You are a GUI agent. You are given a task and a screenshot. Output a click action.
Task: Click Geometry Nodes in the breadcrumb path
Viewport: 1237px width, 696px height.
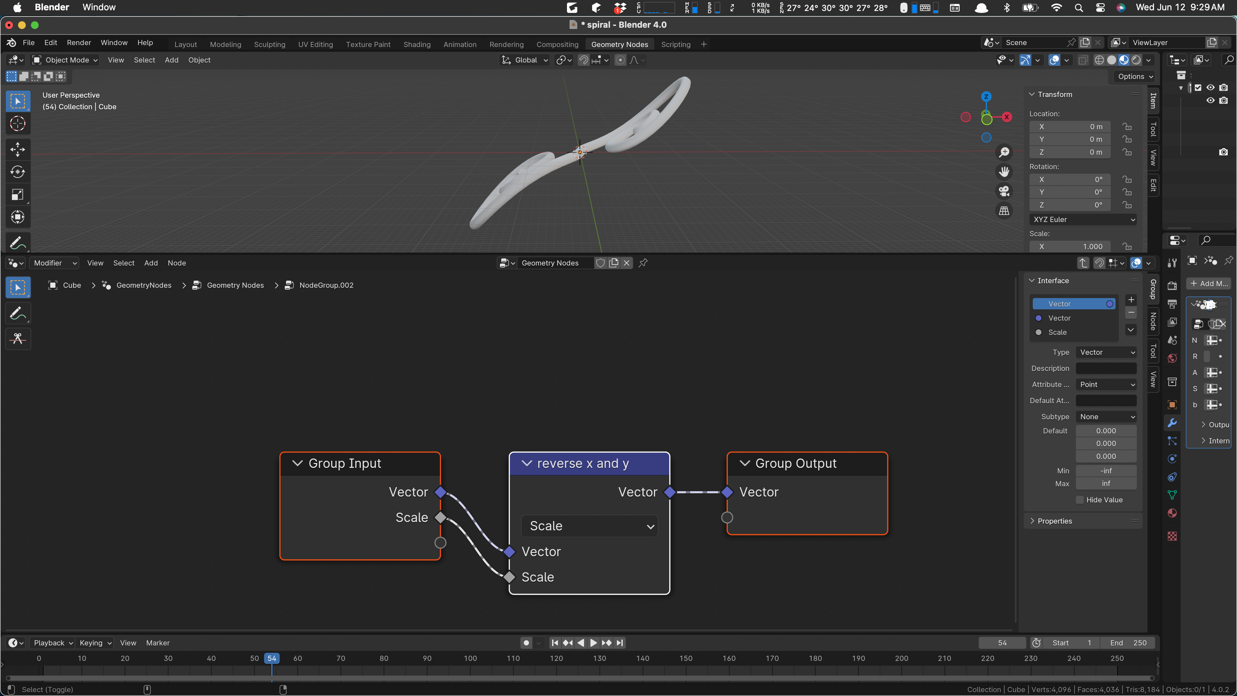[235, 285]
